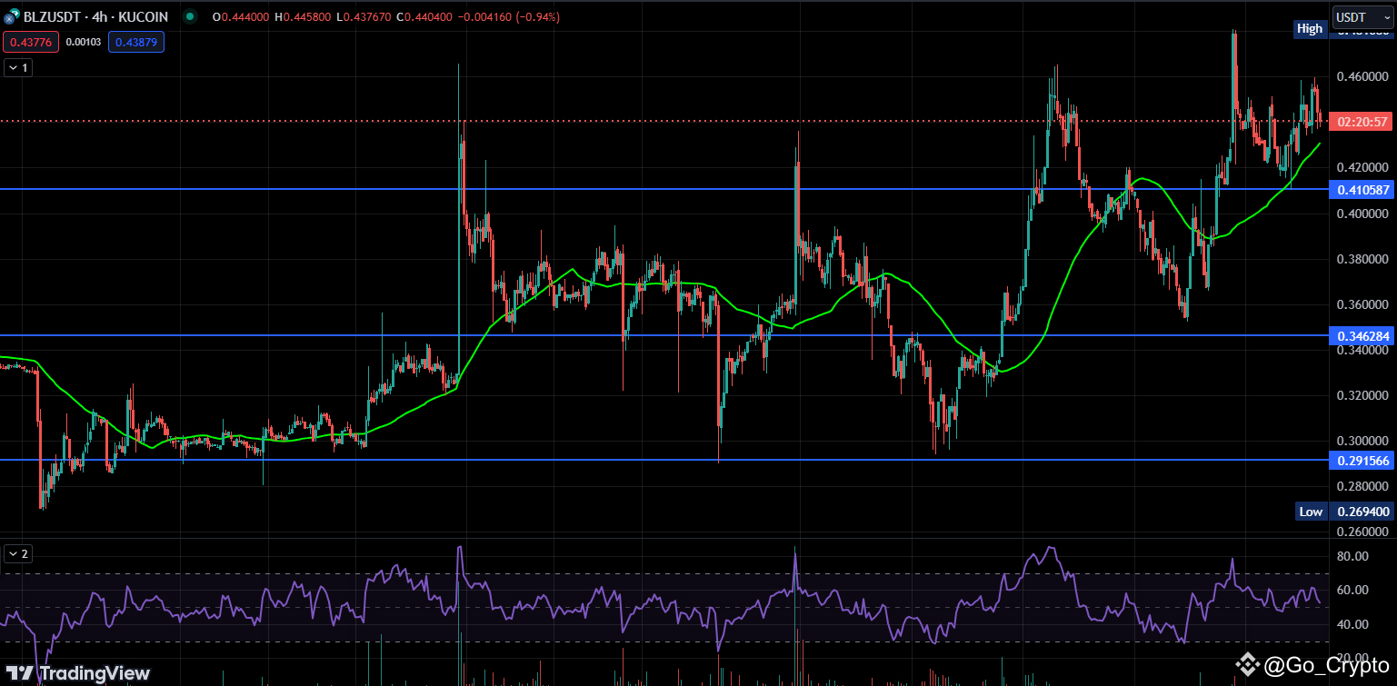This screenshot has width=1397, height=686.
Task: Click the 0.280000 price scale label
Action: 1361,487
